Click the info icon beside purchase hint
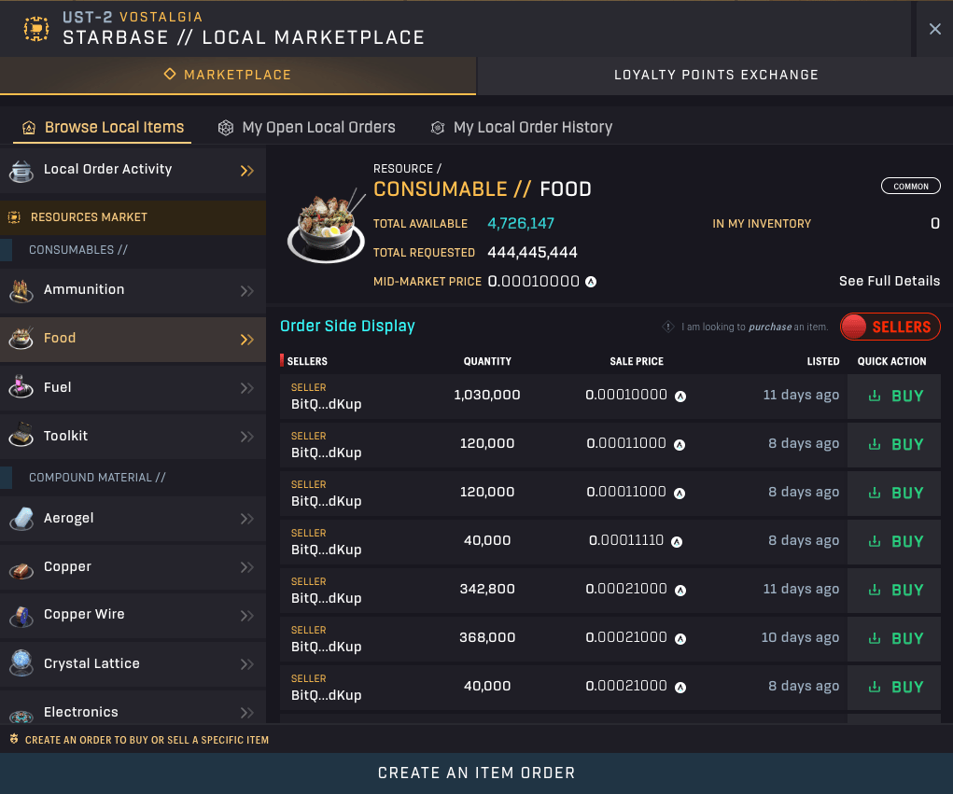 tap(668, 327)
